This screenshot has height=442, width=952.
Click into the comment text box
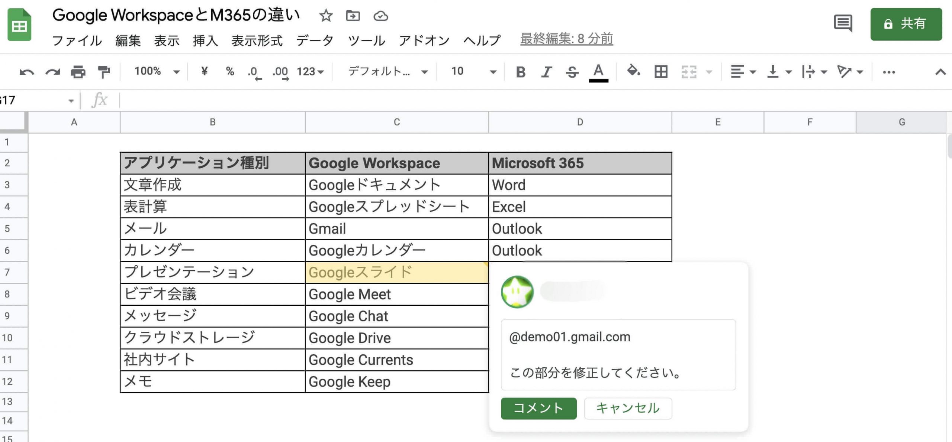pyautogui.click(x=618, y=355)
